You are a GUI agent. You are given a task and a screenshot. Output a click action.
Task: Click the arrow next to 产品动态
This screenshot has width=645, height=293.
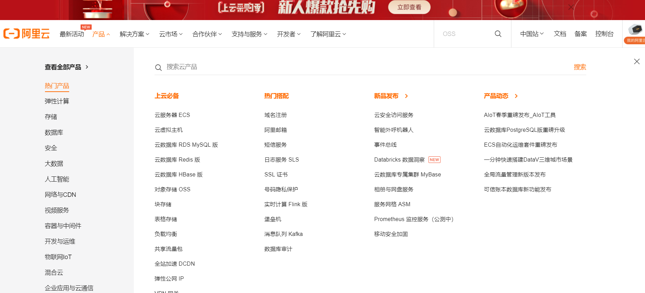pyautogui.click(x=516, y=96)
